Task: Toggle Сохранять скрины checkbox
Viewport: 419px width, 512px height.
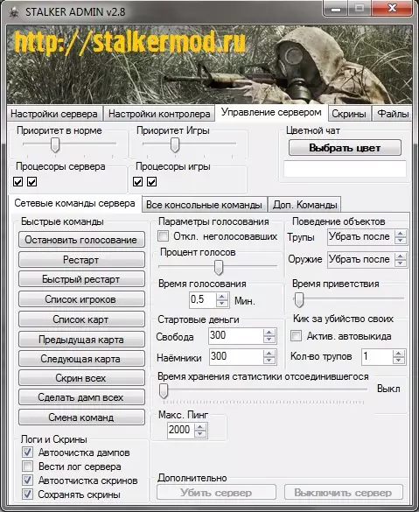Action: pyautogui.click(x=27, y=494)
